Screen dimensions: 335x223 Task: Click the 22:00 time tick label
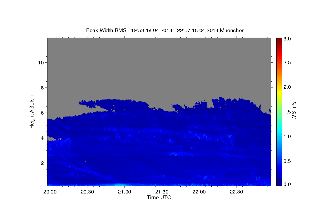point(199,192)
